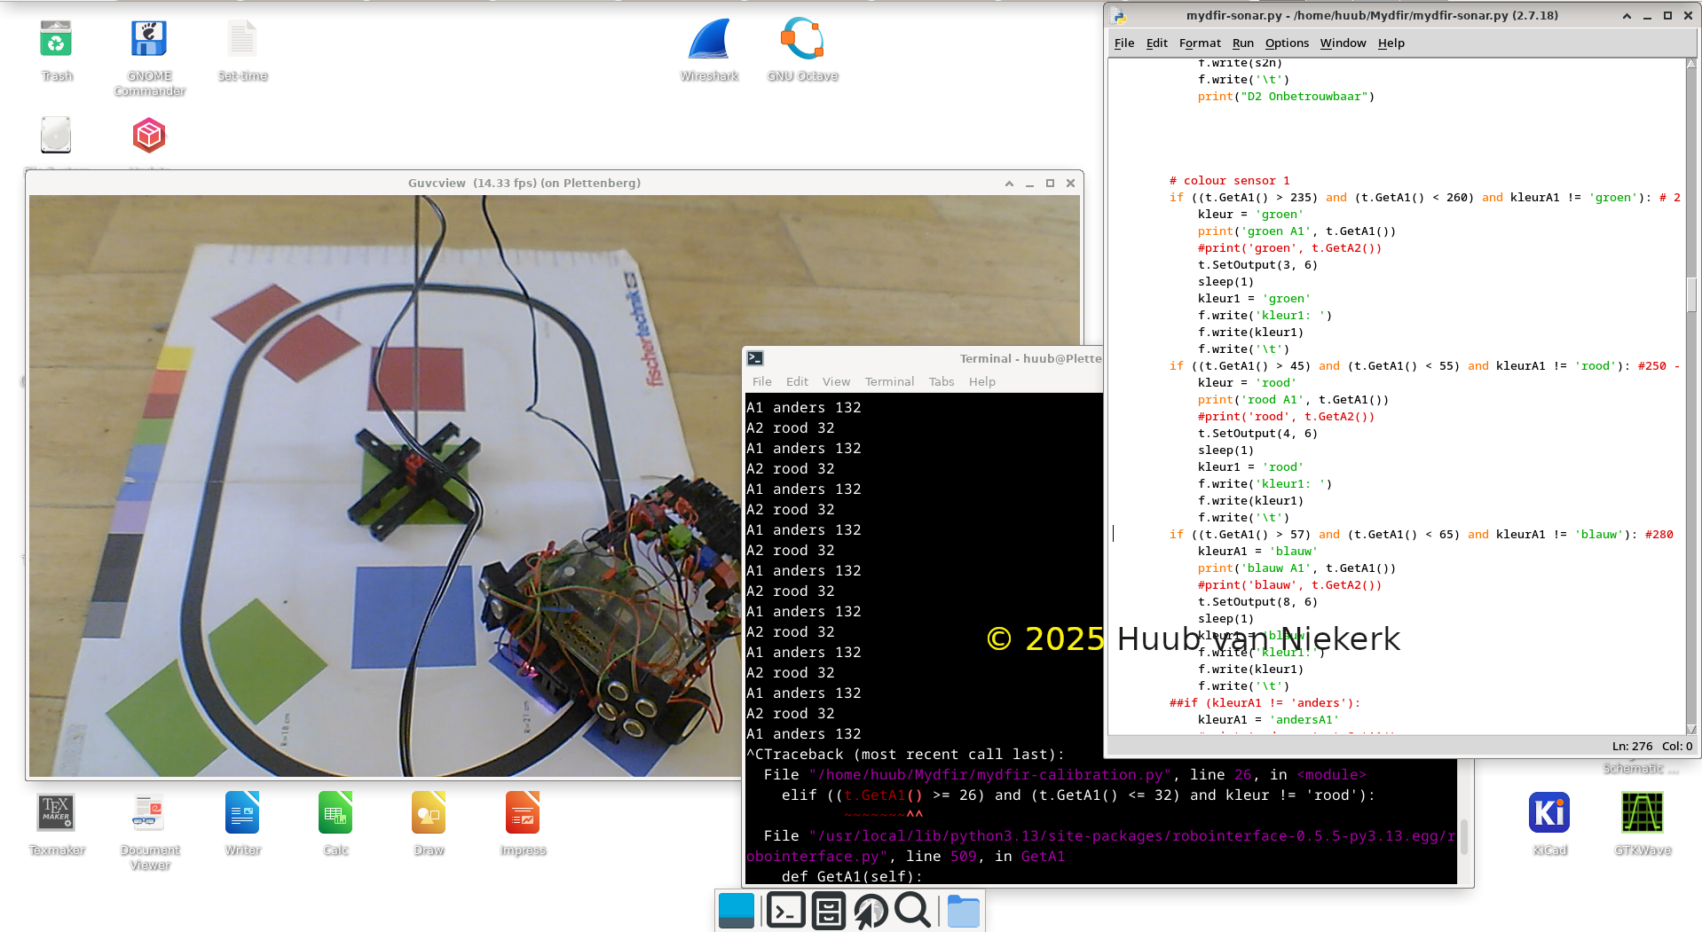Open the Trash desktop icon
Screen dimensions: 1702x932
tap(56, 41)
